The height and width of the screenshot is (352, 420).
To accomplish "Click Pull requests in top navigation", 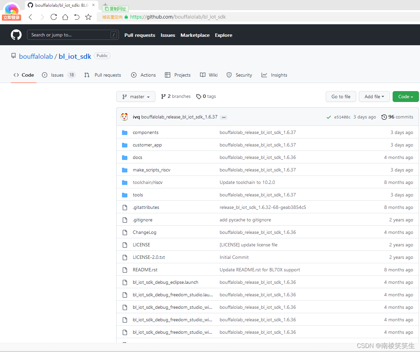I will click(140, 35).
